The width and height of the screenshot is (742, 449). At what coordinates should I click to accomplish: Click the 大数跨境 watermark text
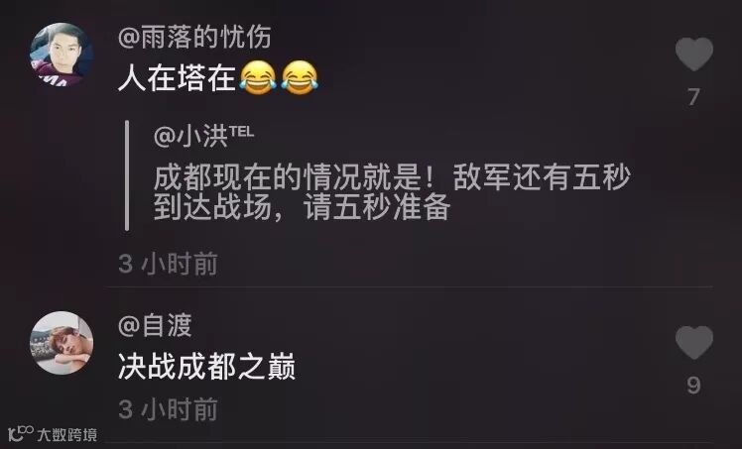(x=67, y=434)
